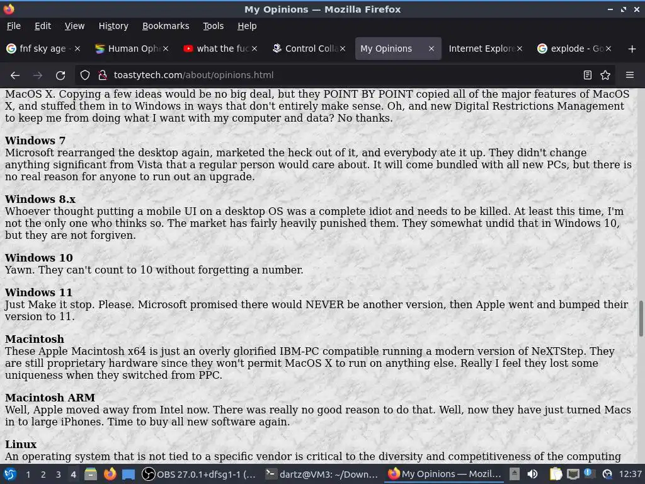Close the 'what the fuc' YouTube tab
645x484 pixels.
point(254,49)
